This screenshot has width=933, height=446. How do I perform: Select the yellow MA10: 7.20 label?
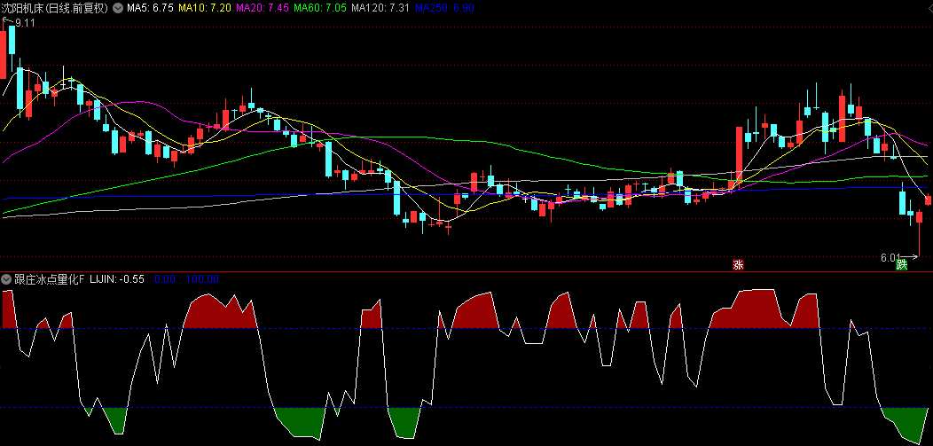click(x=205, y=8)
